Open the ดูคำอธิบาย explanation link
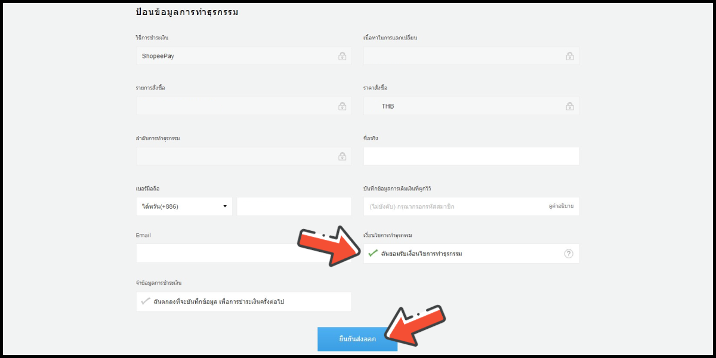The height and width of the screenshot is (358, 716). (561, 206)
